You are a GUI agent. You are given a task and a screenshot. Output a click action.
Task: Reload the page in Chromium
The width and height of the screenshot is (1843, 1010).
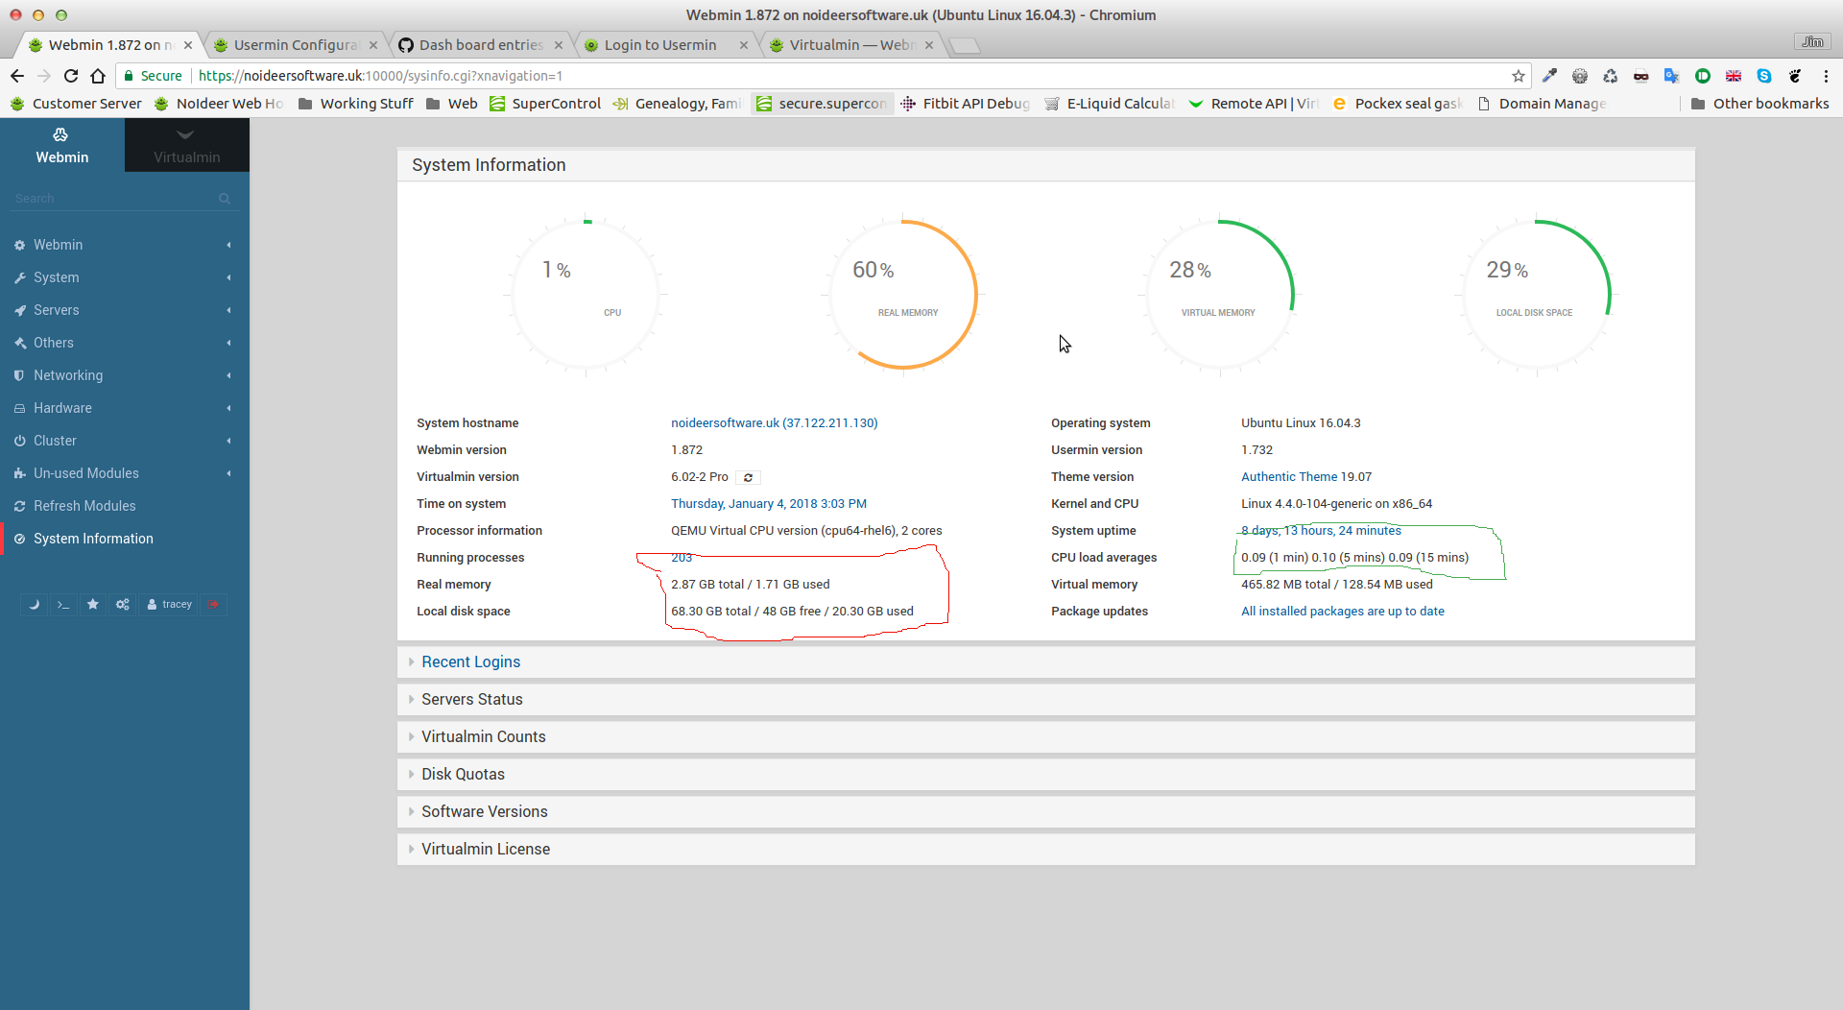pyautogui.click(x=71, y=76)
